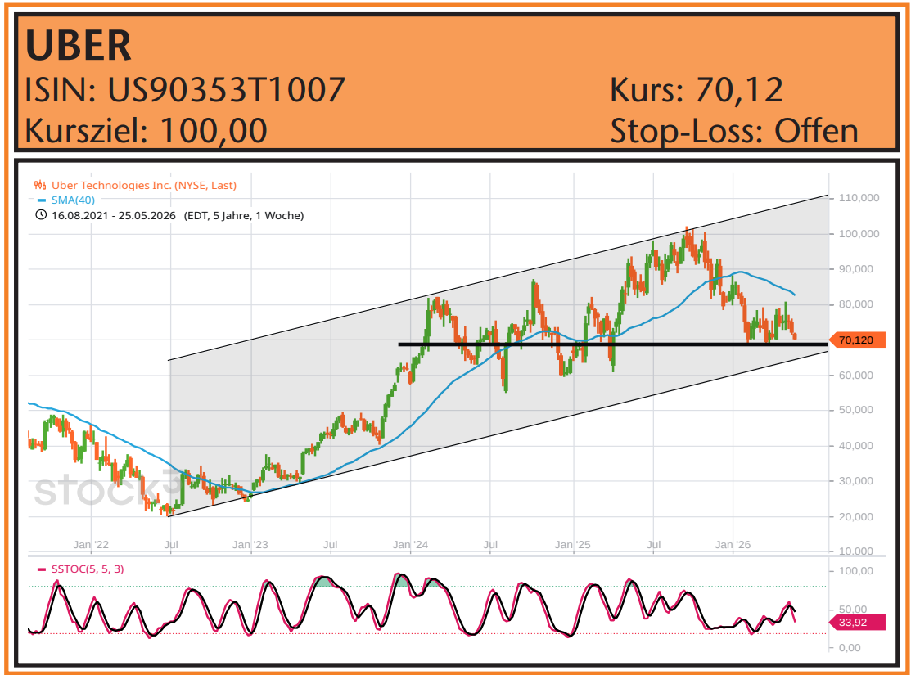This screenshot has width=911, height=675.
Task: Click the pink SSTOC legend marker
Action: click(x=41, y=569)
